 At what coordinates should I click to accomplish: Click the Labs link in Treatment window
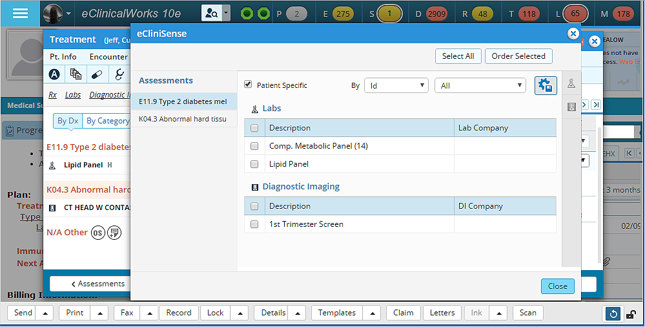tap(73, 95)
